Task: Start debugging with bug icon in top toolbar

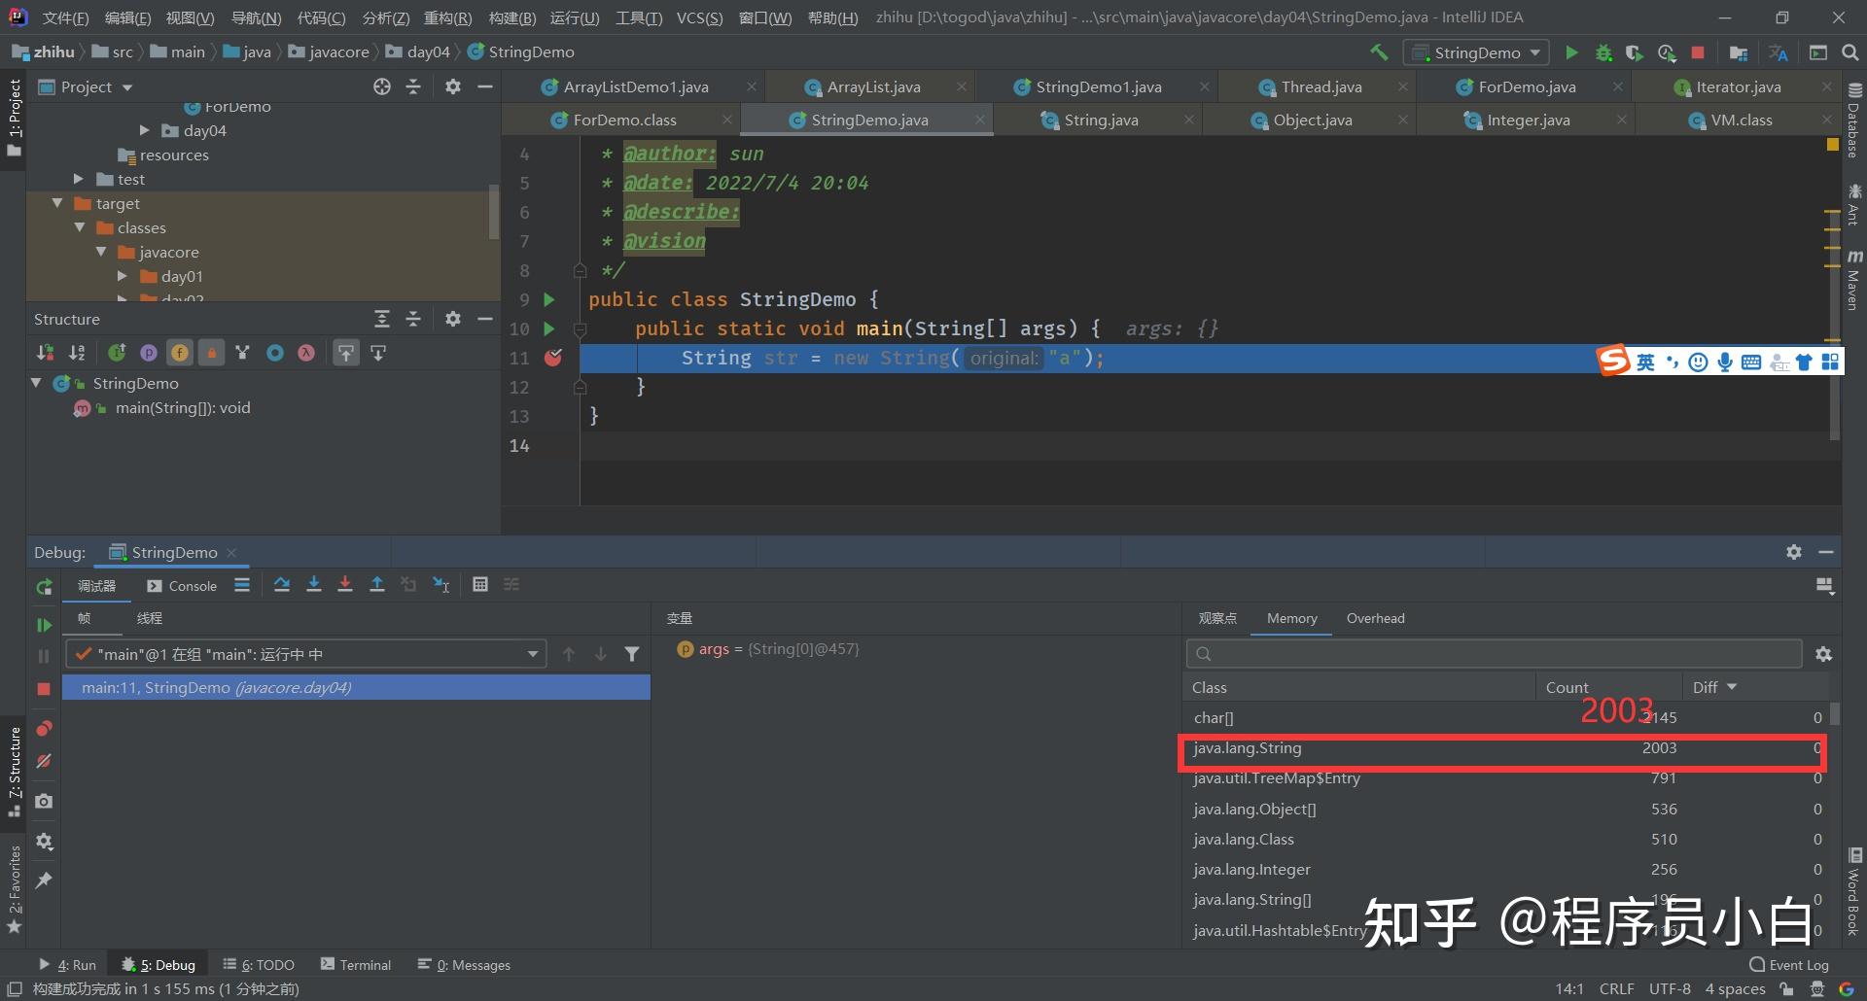Action: (1603, 52)
